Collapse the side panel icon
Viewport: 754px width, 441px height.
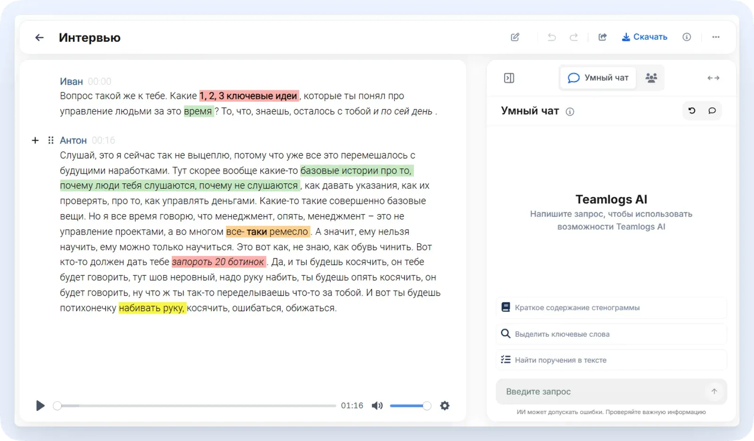[509, 78]
